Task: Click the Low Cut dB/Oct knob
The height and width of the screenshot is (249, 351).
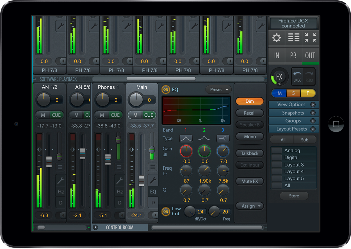Action: coord(190,211)
